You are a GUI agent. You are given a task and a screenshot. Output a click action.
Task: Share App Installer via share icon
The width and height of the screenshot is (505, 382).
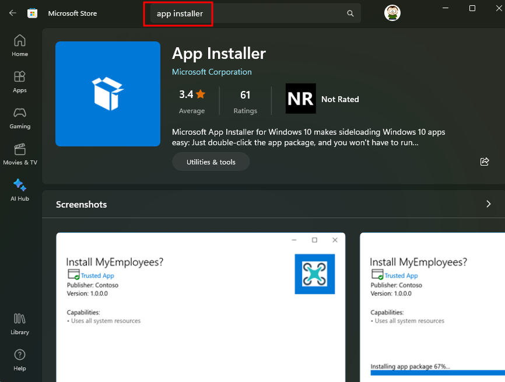(485, 162)
